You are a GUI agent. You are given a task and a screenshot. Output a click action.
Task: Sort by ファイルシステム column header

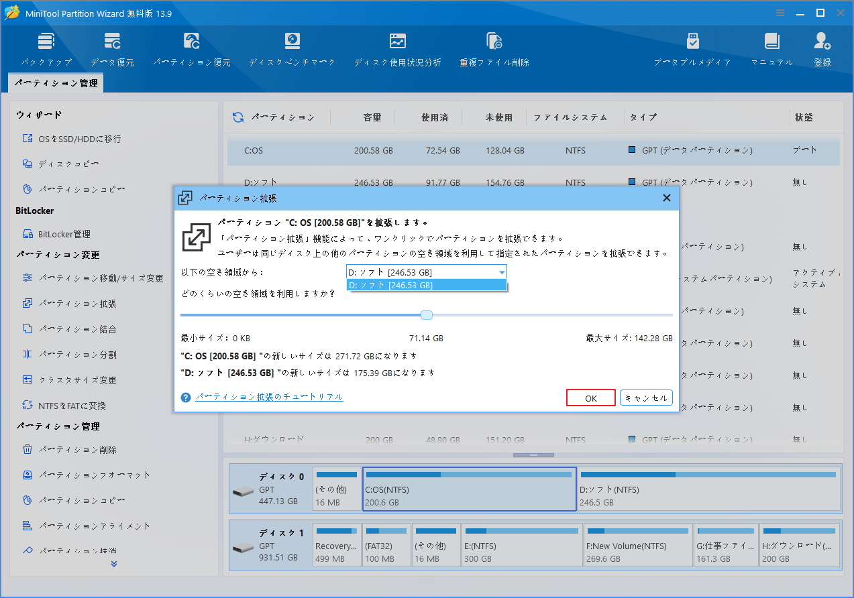click(570, 117)
